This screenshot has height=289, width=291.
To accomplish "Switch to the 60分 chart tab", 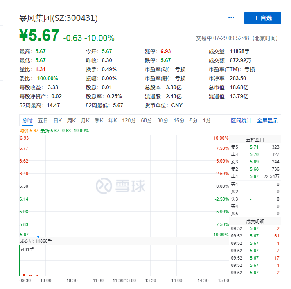I will coord(147,120).
